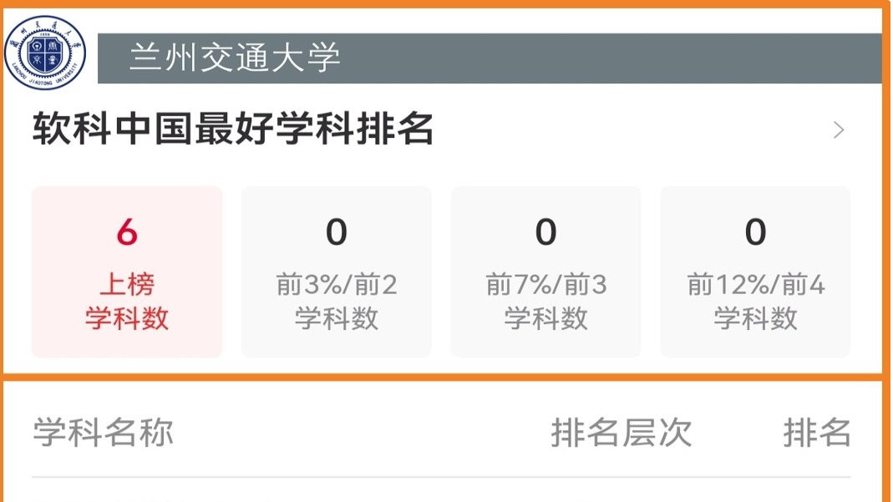Click the 0 above 前3%/前2
Viewport: 893px width, 502px height.
coord(337,233)
